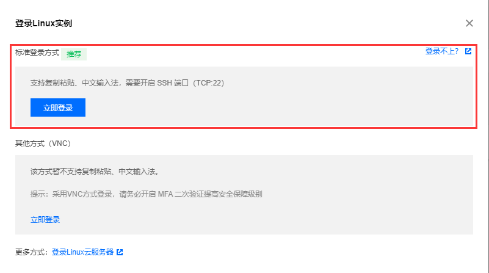
Task: Open the 登录Linux云服务器 documentation link
Action: pyautogui.click(x=82, y=252)
